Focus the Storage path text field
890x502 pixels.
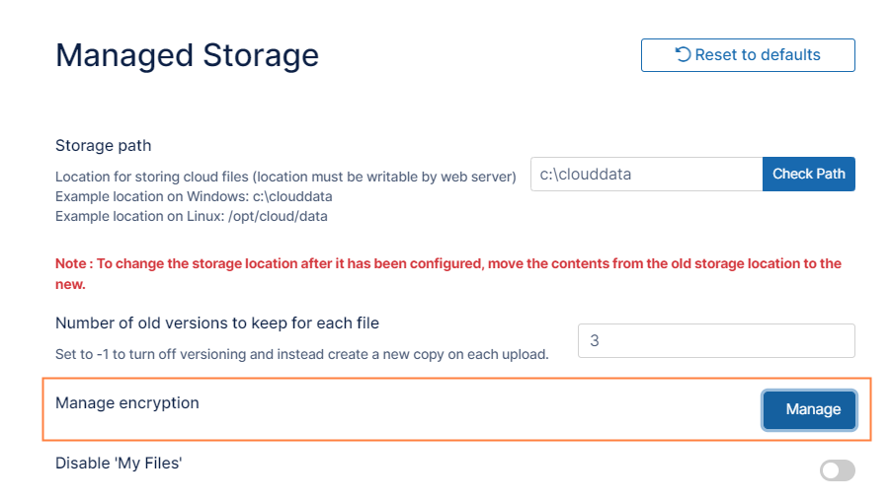pos(646,175)
